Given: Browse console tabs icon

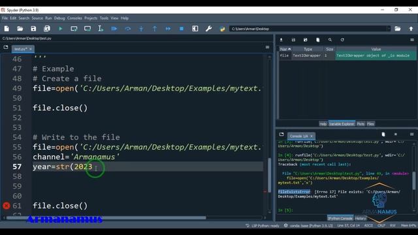Looking at the screenshot, I should click(x=281, y=134).
